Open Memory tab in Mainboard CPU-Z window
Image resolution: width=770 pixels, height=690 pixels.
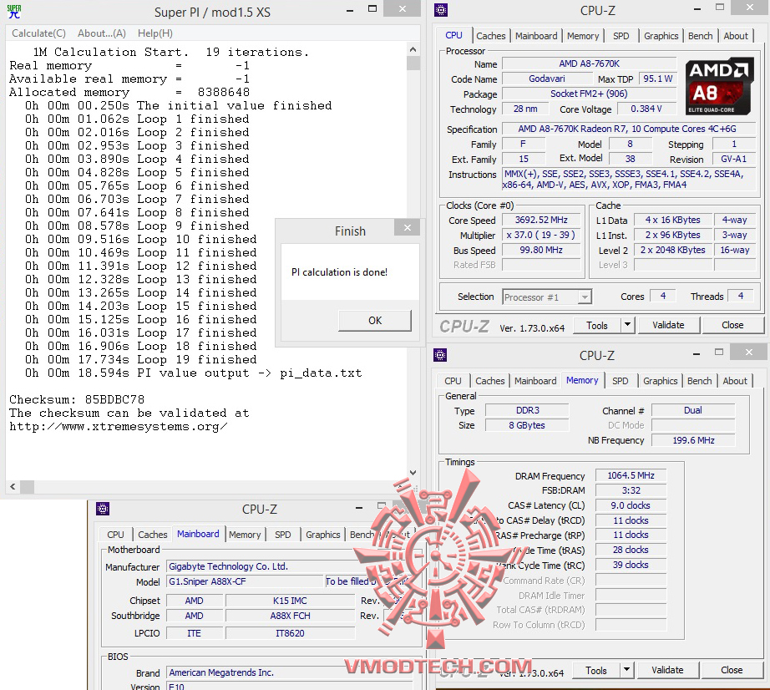[245, 535]
